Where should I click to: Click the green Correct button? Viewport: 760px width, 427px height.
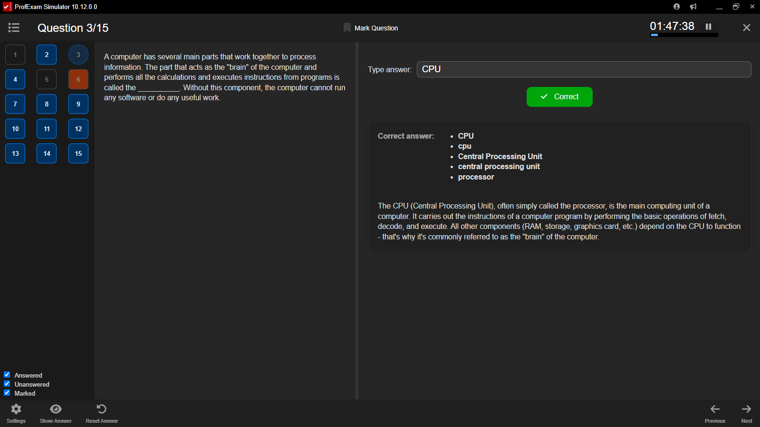click(559, 97)
